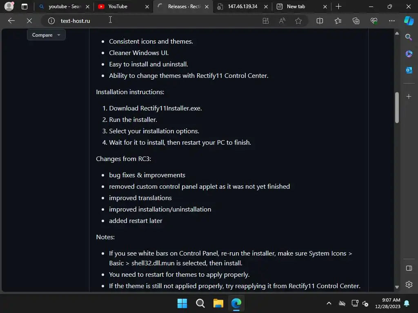Screen dimensions: 418x313
Task: Open Collections
Action: pyautogui.click(x=356, y=21)
